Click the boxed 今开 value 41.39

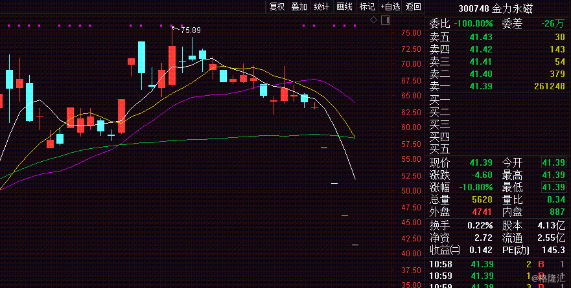click(x=554, y=161)
